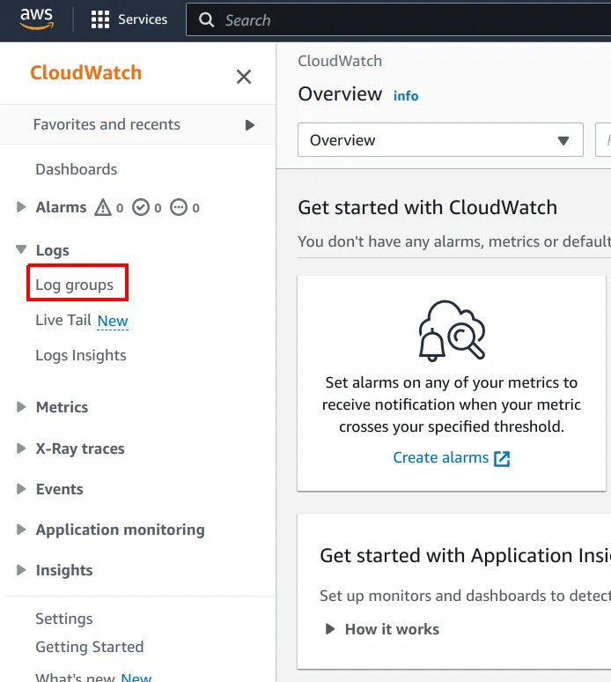Image resolution: width=611 pixels, height=682 pixels.
Task: Open Favorites and recents section
Action: (107, 124)
